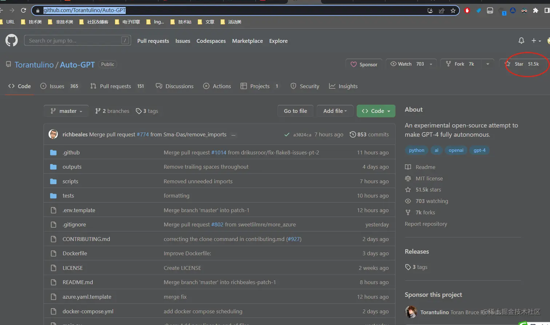Open the Dockerfile file
Screen dimensions: 550x325
tap(75, 253)
